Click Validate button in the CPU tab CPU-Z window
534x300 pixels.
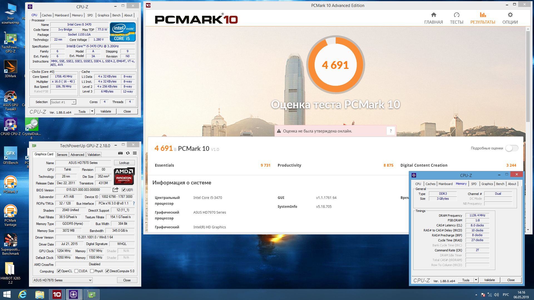tap(106, 111)
